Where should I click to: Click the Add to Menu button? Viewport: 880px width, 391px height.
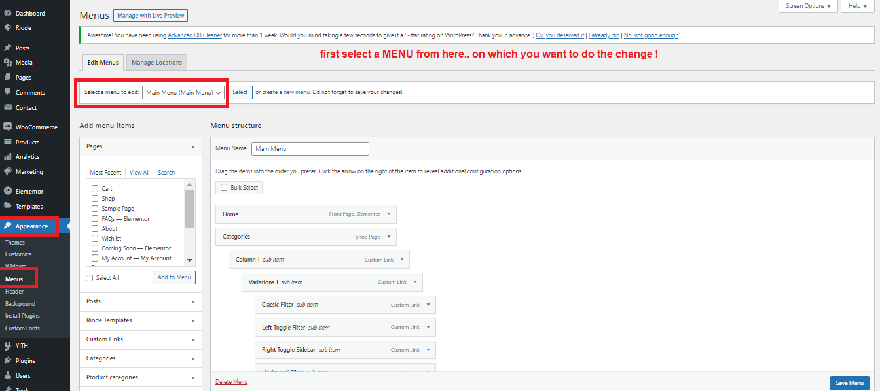(174, 277)
